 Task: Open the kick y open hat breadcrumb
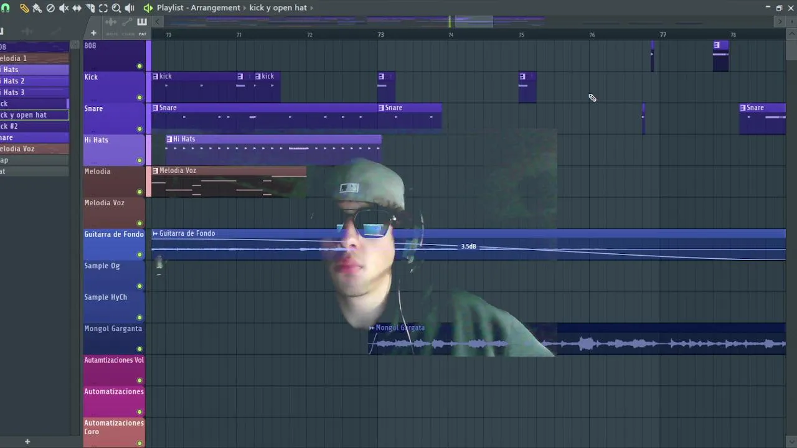278,8
